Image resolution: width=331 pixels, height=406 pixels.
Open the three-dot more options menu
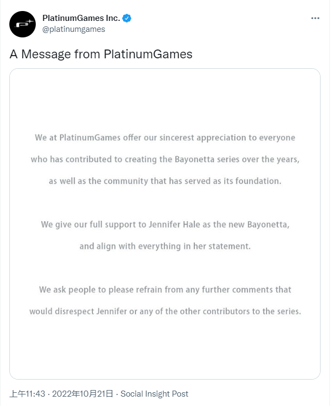[315, 18]
